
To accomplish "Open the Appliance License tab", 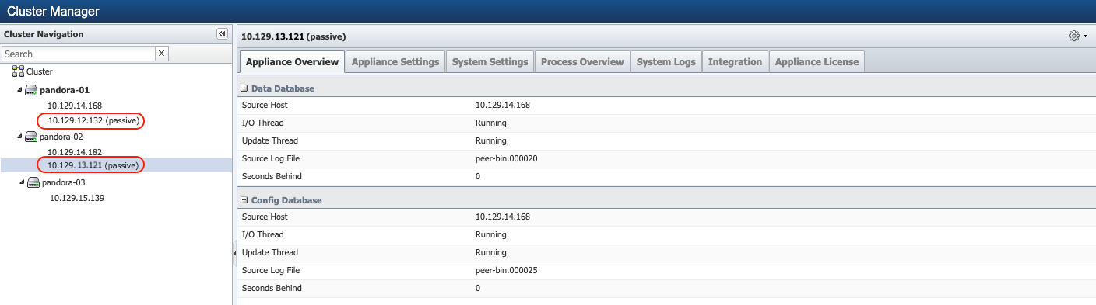I will point(817,62).
